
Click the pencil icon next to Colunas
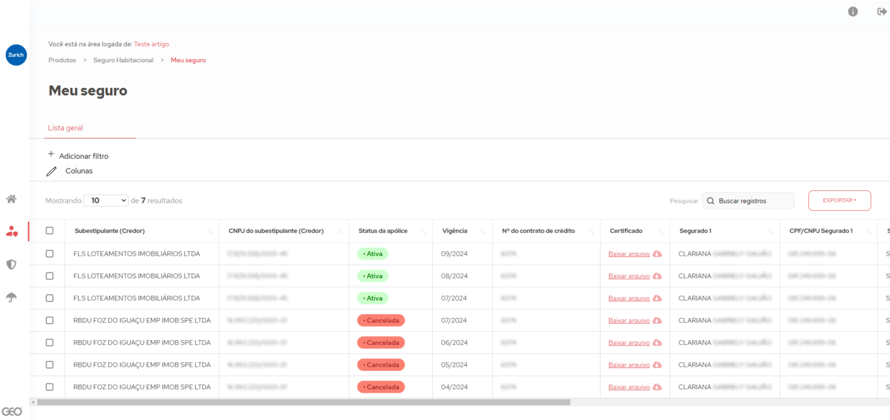pyautogui.click(x=52, y=171)
